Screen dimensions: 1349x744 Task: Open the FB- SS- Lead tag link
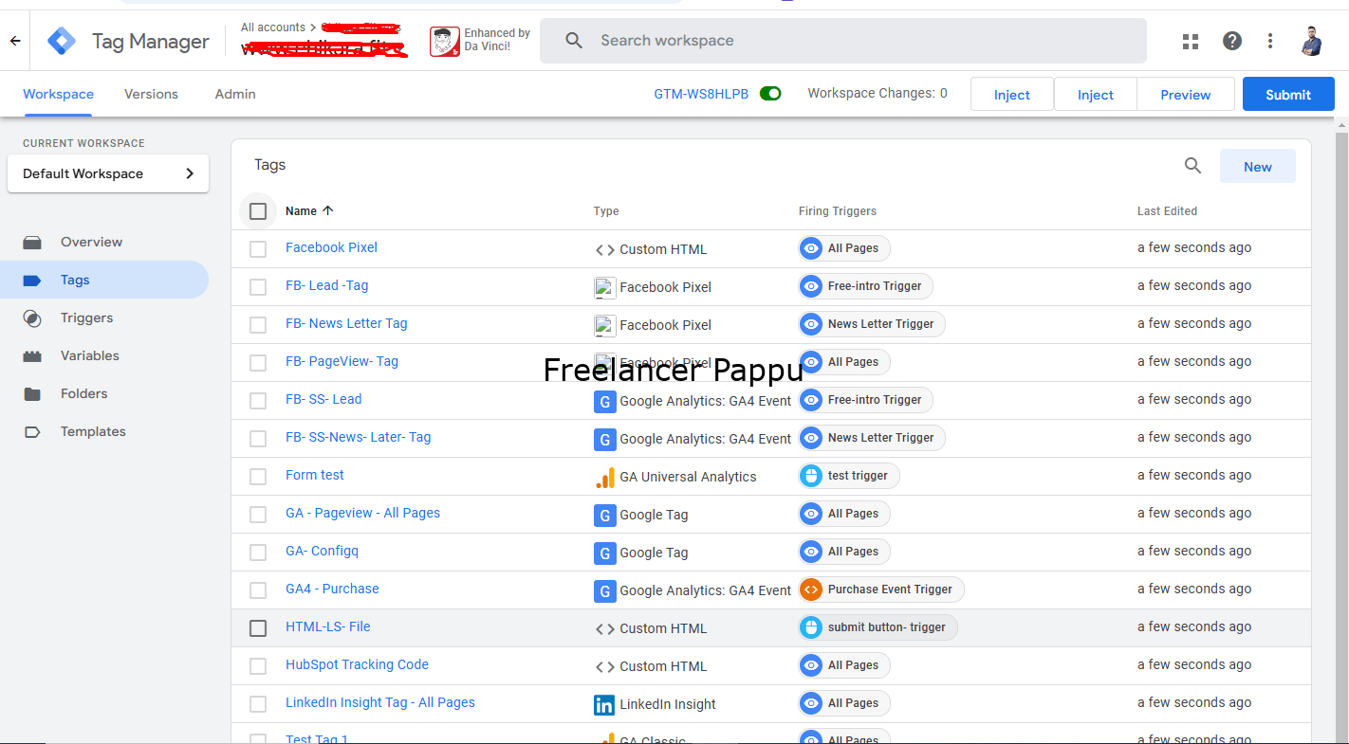[x=323, y=399]
